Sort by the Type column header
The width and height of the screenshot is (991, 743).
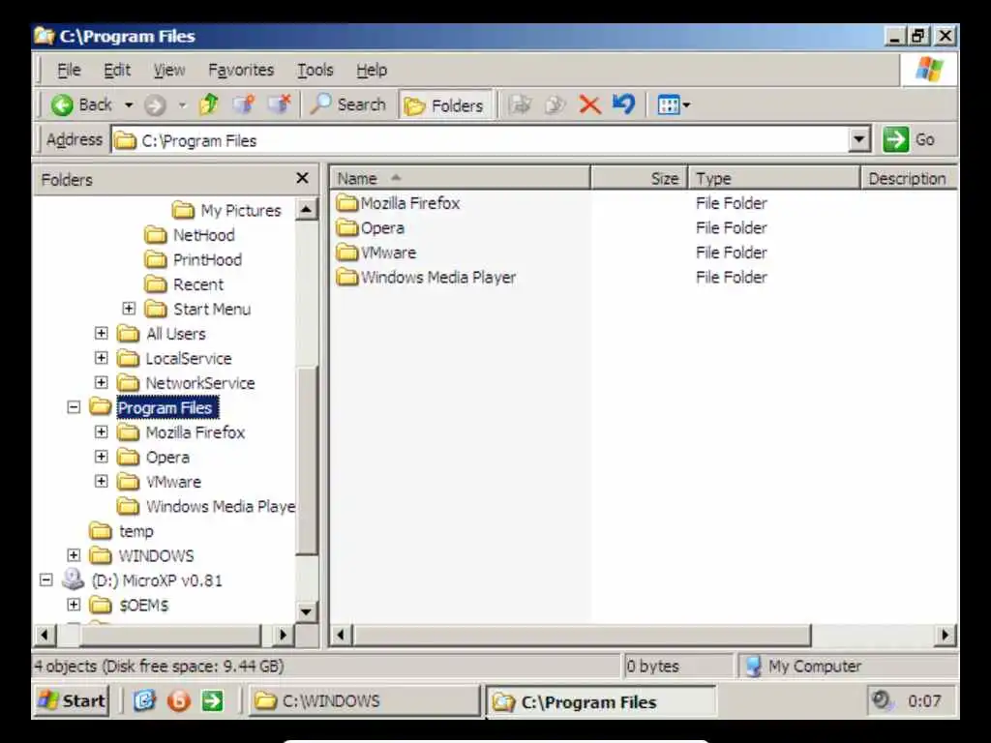pyautogui.click(x=774, y=179)
